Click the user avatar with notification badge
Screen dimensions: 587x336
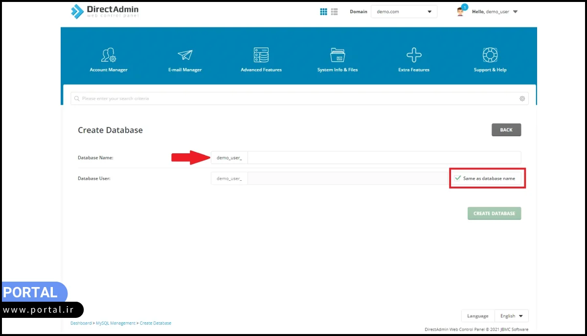pyautogui.click(x=460, y=11)
